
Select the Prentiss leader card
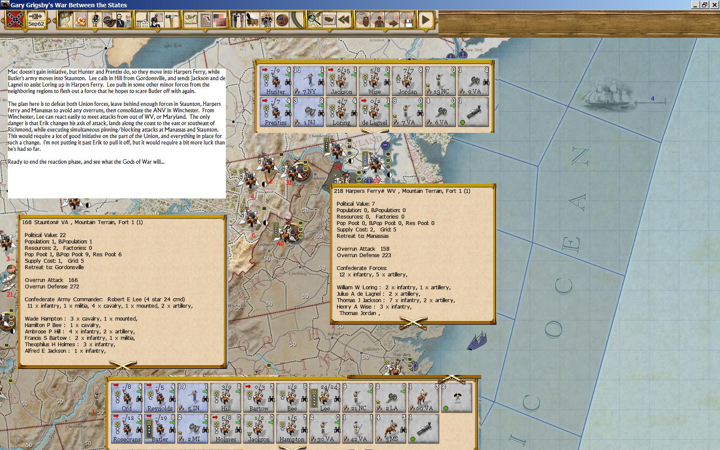276,112
